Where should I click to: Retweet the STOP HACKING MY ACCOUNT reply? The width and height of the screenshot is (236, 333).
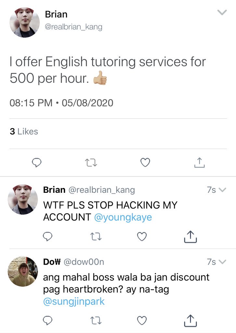click(96, 237)
